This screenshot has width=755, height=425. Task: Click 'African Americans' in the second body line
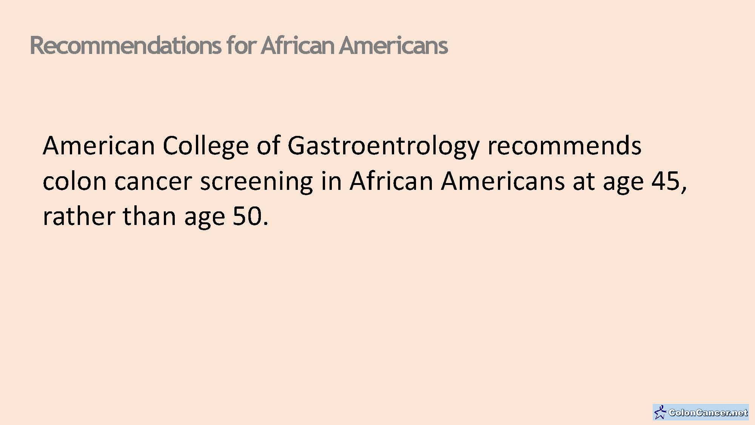[457, 181]
